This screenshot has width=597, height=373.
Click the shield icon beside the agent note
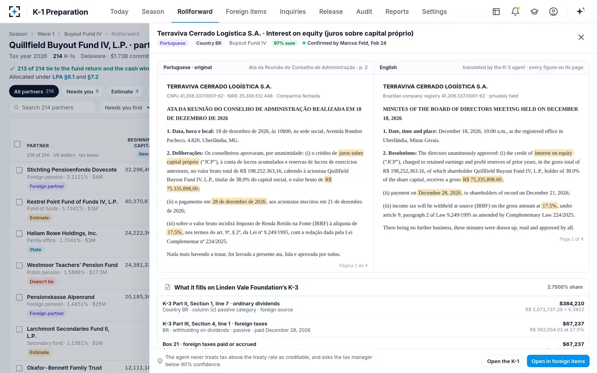(160, 361)
